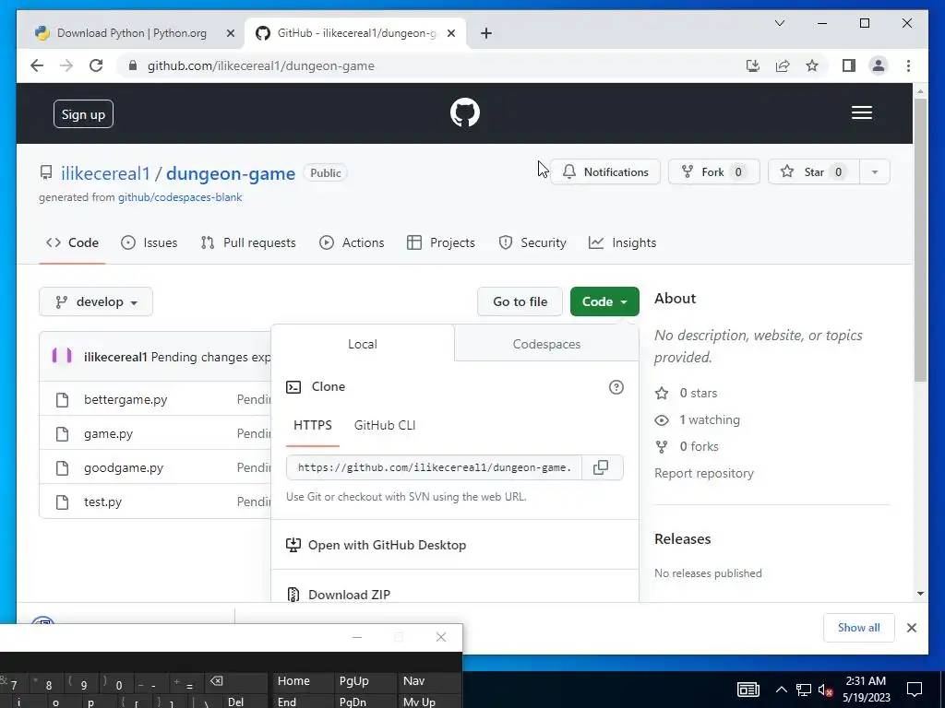Open the game.py file
The image size is (945, 708).
[109, 433]
